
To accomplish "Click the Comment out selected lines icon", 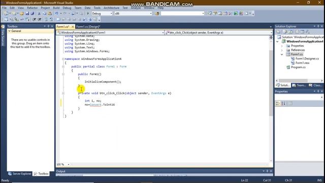I will [46, 19].
